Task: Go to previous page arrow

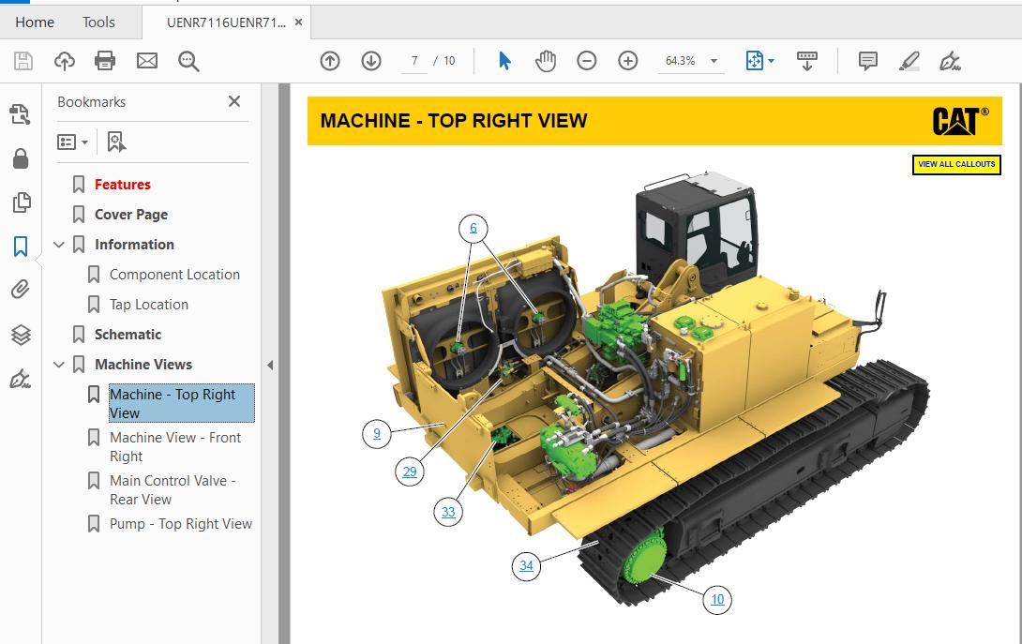Action: click(x=330, y=61)
